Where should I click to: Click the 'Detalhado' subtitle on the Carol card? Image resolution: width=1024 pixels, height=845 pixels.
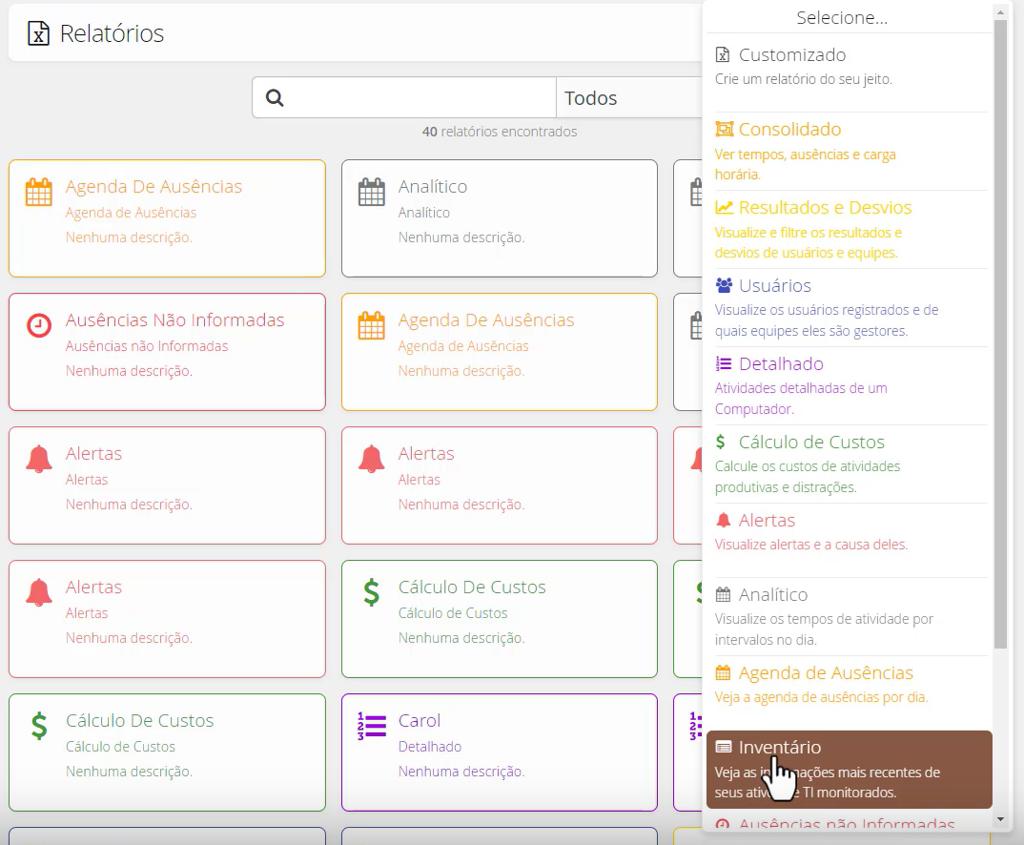click(430, 747)
